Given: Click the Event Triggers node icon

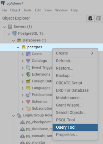Looking at the screenshot, I should 28,68.
